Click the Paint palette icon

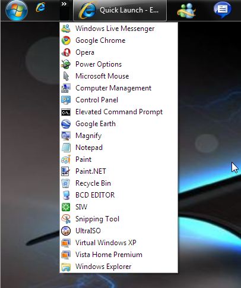[x=66, y=159]
